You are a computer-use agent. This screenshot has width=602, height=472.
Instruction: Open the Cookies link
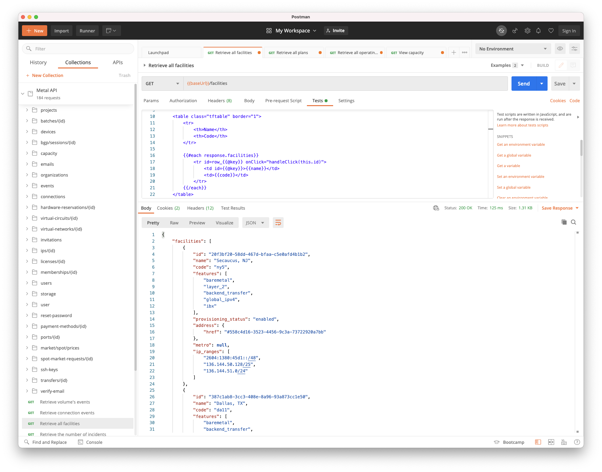coord(558,101)
